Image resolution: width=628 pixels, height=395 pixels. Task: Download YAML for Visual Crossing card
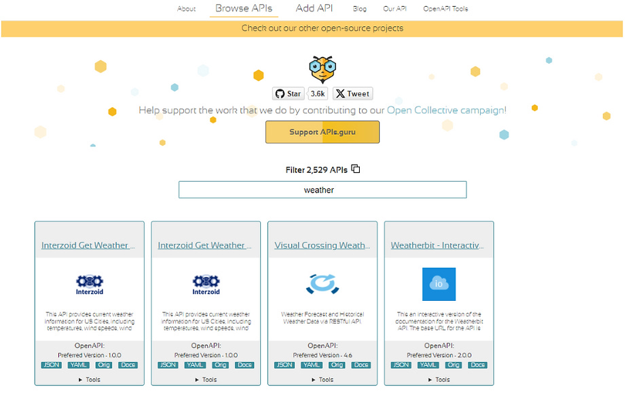click(311, 365)
